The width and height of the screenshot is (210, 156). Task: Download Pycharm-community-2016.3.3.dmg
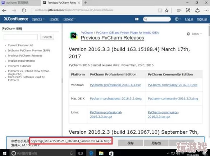(173, 99)
